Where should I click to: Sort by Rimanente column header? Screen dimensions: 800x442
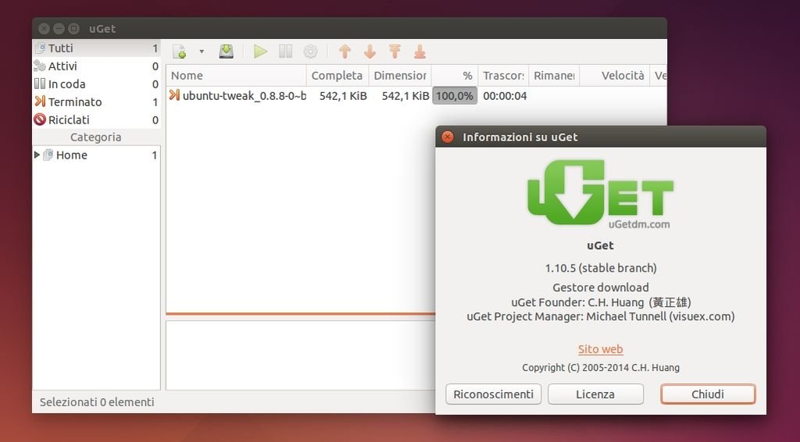[554, 76]
